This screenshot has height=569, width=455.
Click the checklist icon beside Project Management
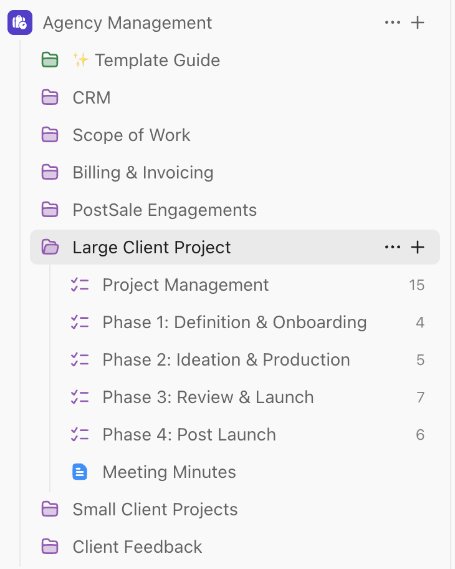(80, 284)
